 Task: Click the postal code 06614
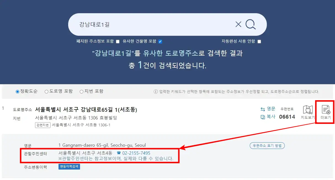coord(287,117)
